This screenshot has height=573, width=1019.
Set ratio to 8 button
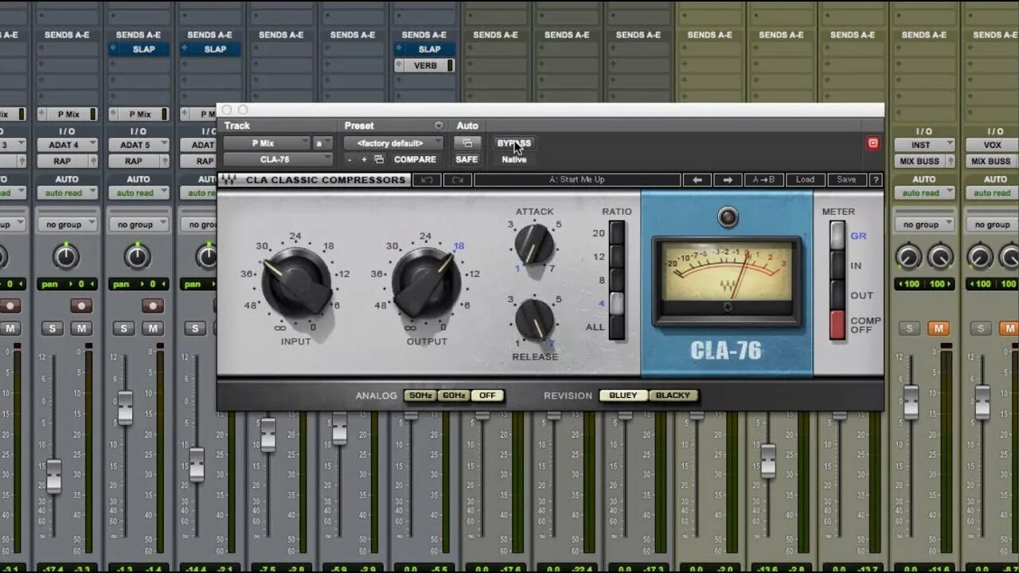(616, 280)
